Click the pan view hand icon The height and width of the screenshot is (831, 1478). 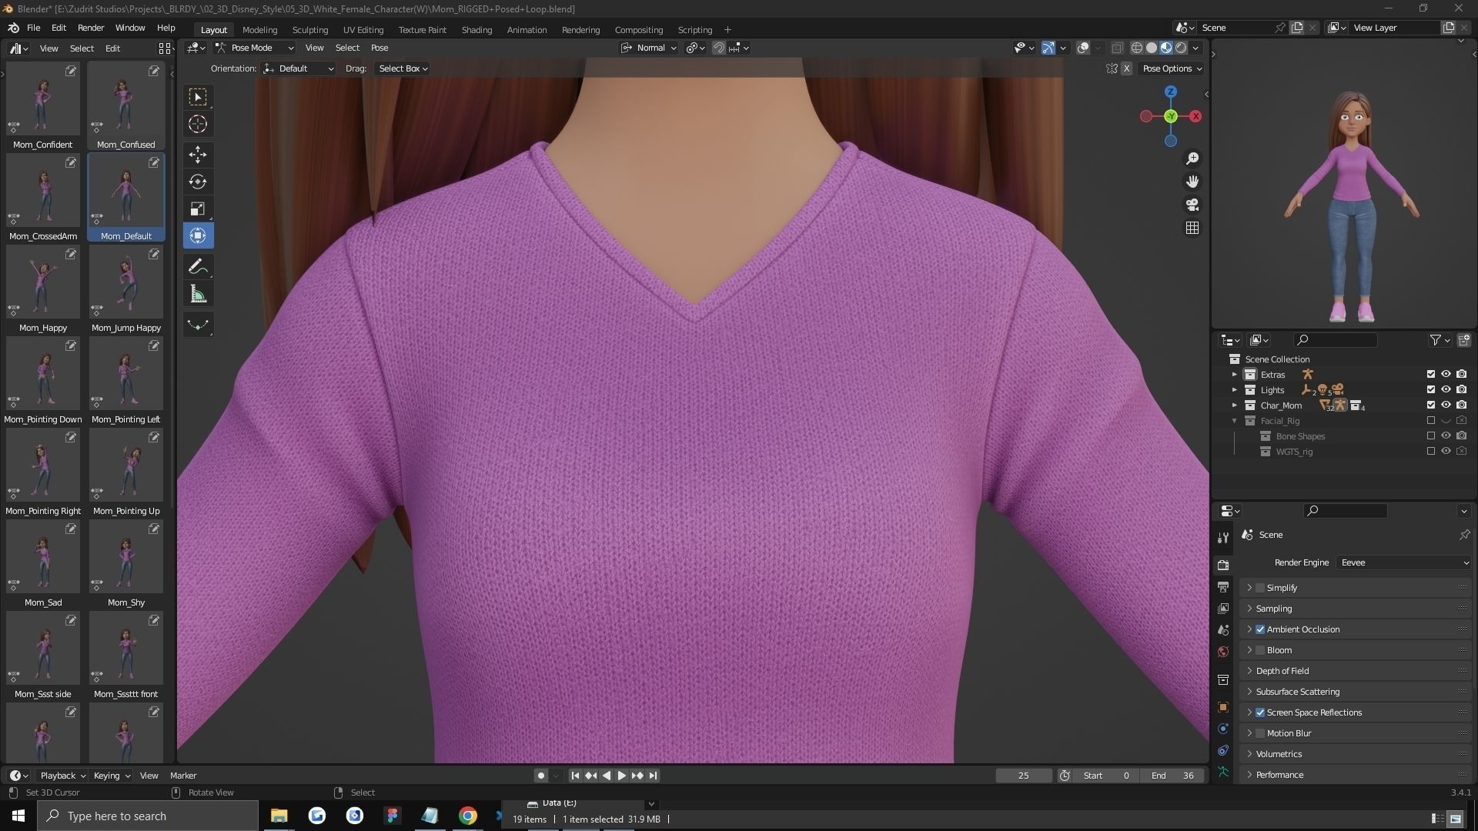point(1192,182)
